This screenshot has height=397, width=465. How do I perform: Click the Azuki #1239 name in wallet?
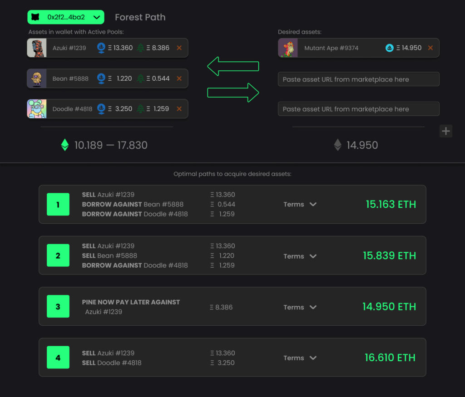69,48
